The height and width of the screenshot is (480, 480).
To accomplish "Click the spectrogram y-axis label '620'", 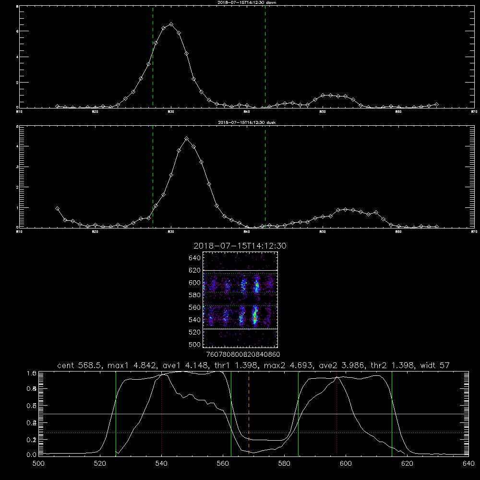I will pos(195,270).
